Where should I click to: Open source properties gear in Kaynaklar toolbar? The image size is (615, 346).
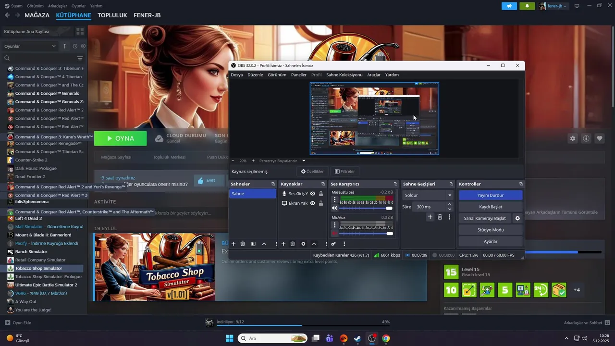(303, 244)
